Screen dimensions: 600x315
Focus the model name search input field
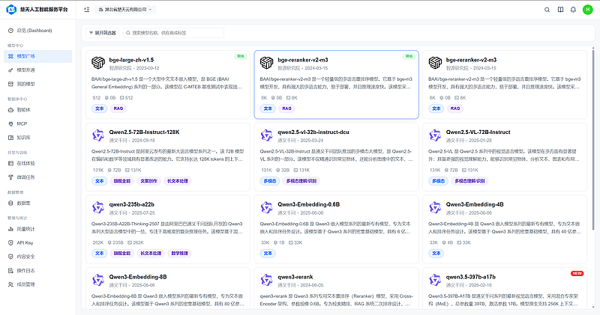(173, 33)
